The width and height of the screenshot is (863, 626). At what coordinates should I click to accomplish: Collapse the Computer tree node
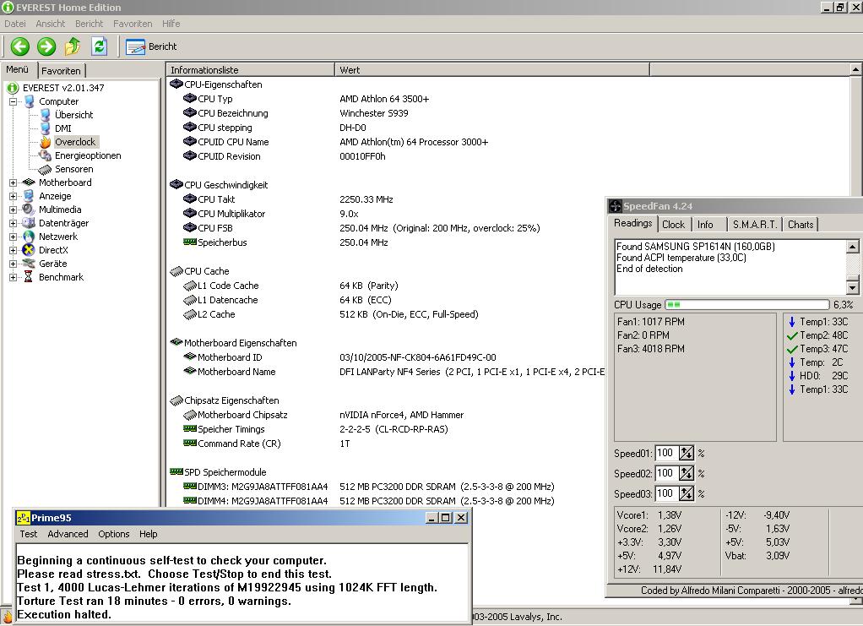14,101
